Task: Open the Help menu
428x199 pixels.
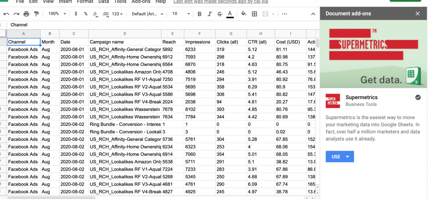Action: tap(160, 2)
